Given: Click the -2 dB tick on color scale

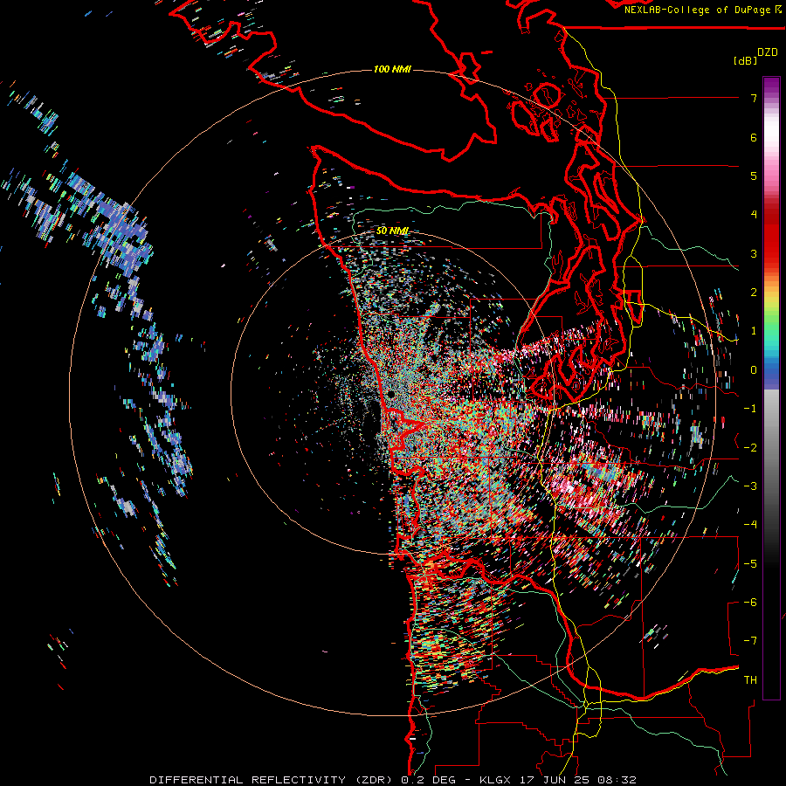Looking at the screenshot, I should 750,448.
